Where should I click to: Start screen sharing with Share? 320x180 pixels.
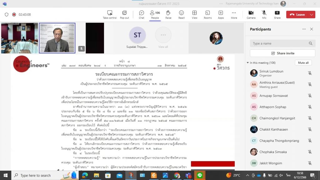tap(277, 14)
